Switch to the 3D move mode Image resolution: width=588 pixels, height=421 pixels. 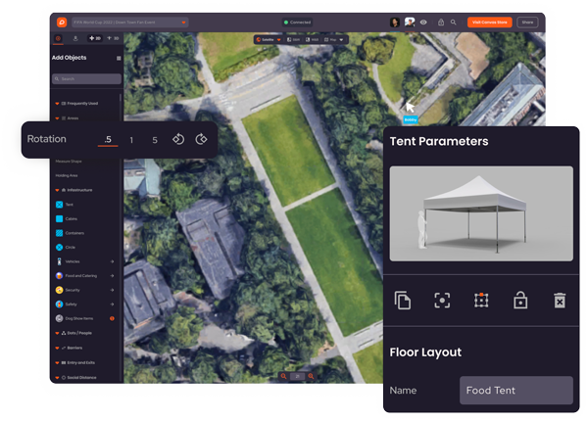(x=113, y=38)
